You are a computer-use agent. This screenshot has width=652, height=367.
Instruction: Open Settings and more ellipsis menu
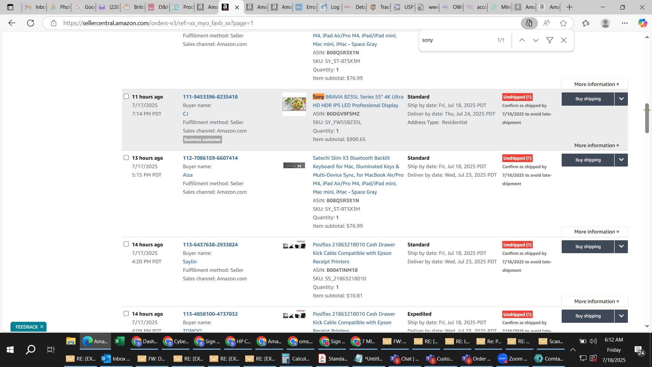(624, 23)
